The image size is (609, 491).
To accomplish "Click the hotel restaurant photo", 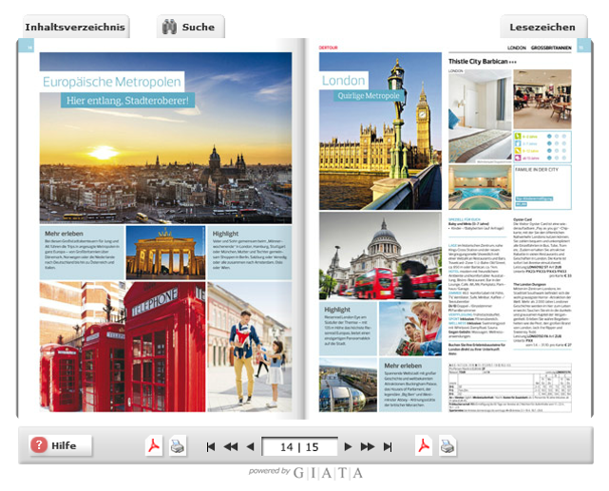I will tap(542, 100).
